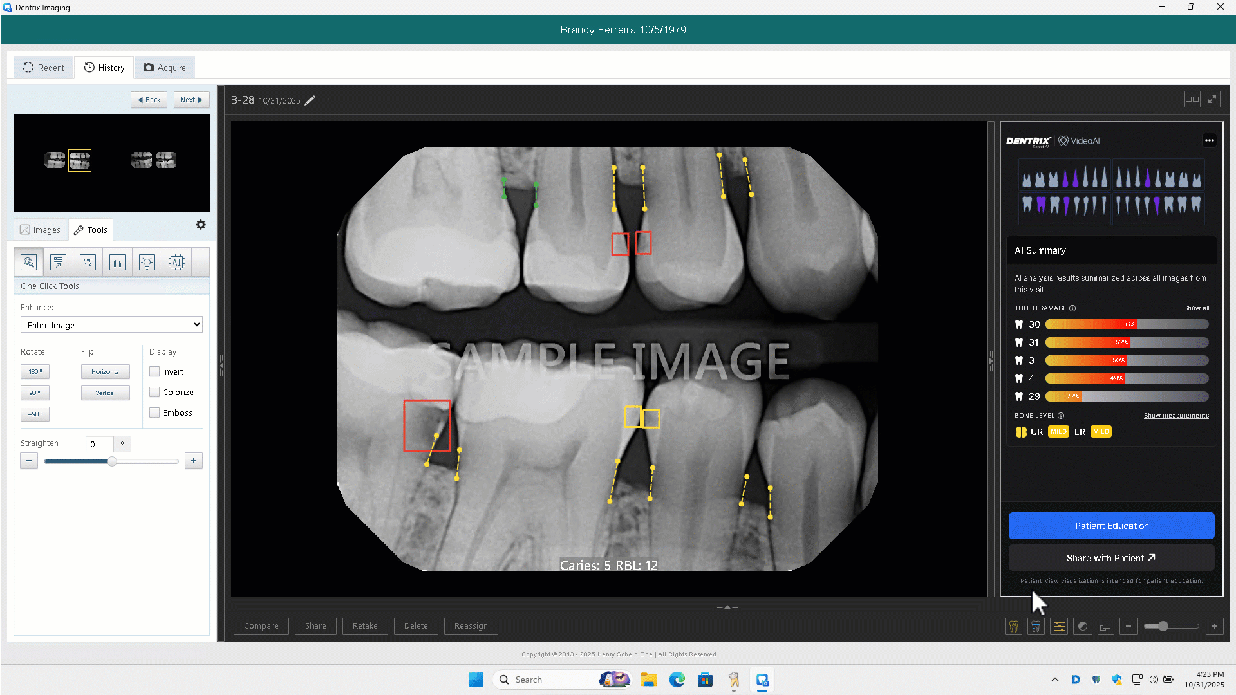Screen dimensions: 1236x695
Task: Click the Patient Education button
Action: coord(1111,526)
